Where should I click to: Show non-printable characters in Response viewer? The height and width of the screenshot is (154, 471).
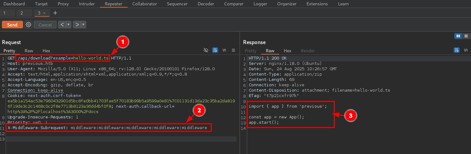[466, 50]
